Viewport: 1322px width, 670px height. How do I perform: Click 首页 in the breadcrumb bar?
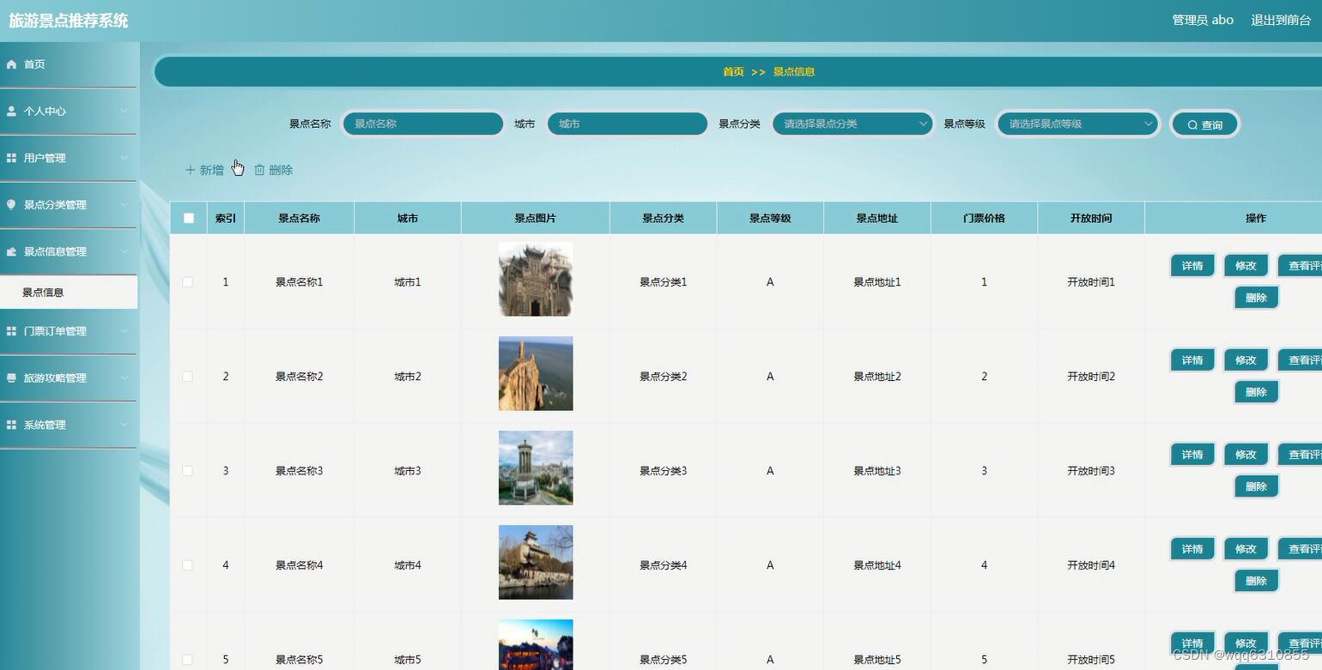733,72
